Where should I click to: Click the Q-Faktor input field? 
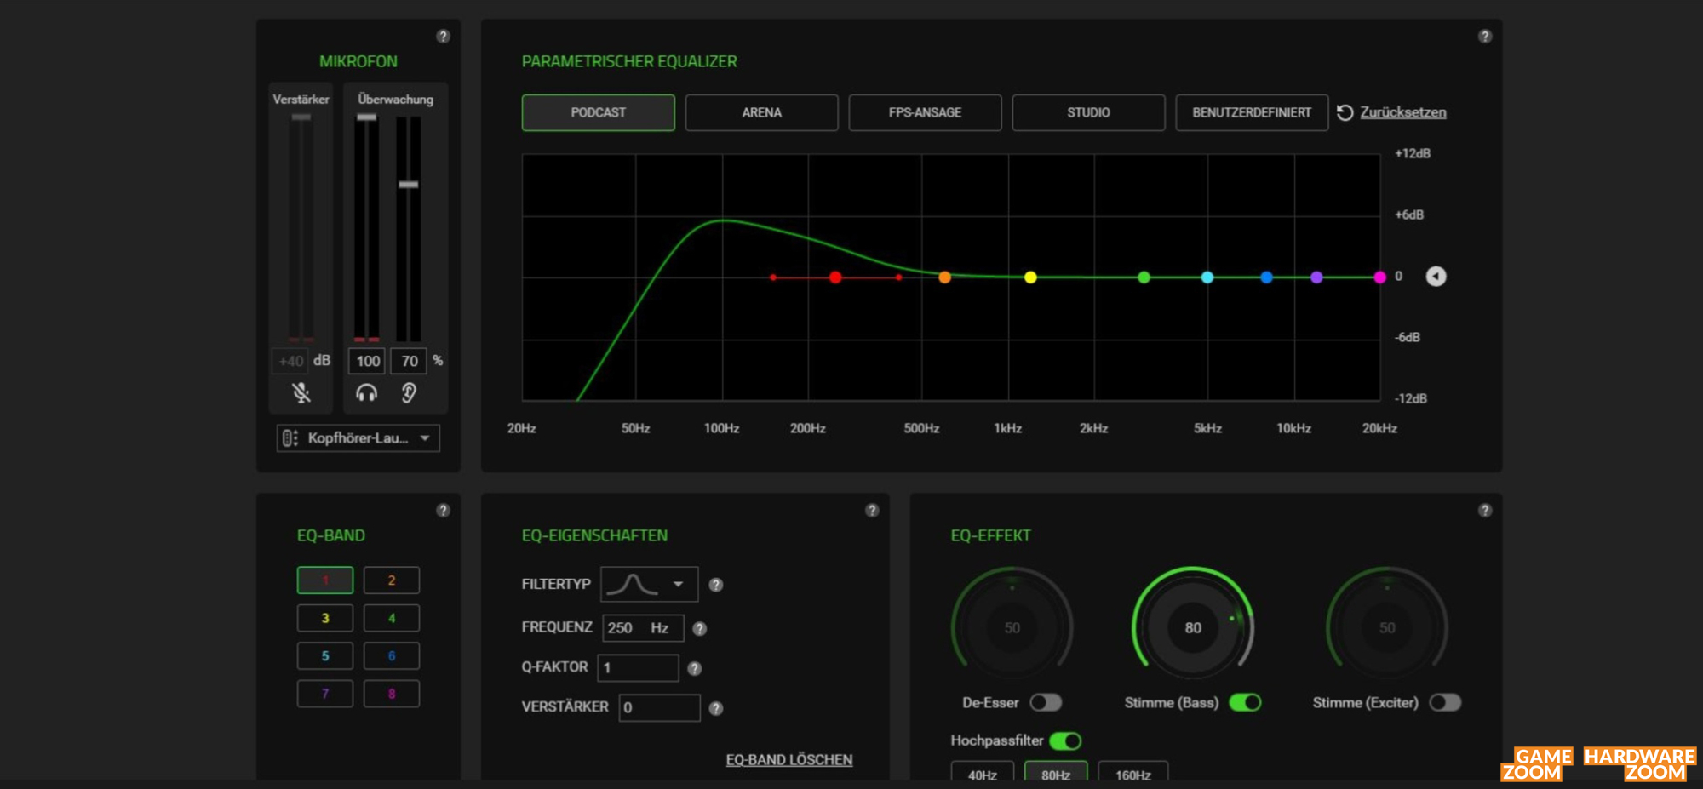click(x=638, y=668)
